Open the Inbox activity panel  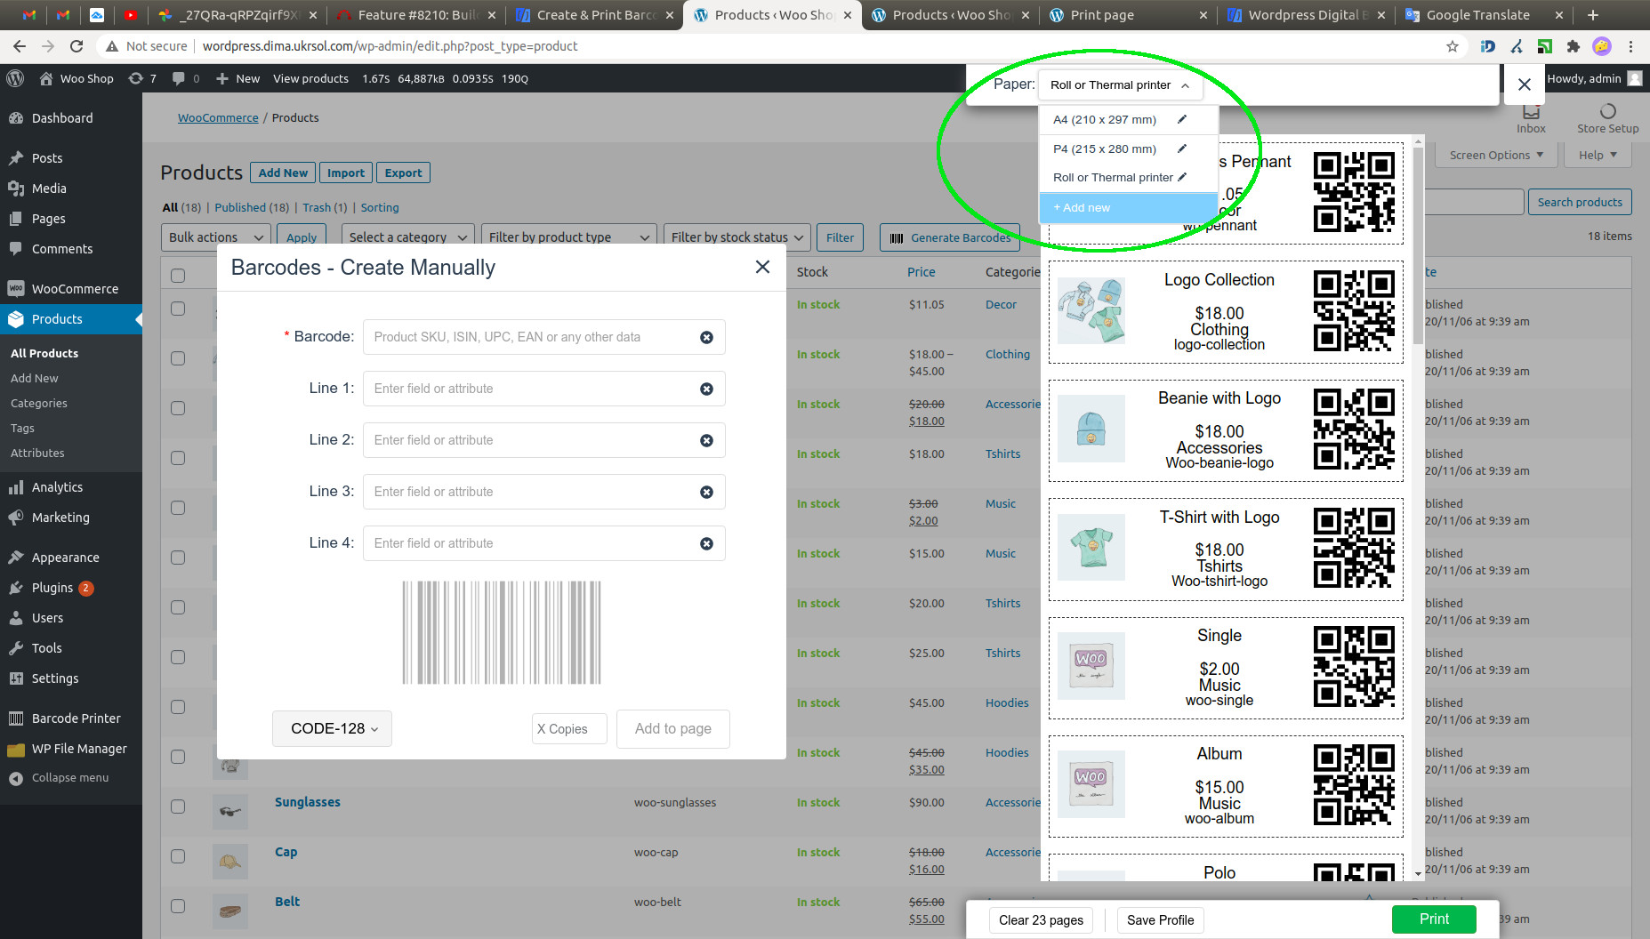1531,118
